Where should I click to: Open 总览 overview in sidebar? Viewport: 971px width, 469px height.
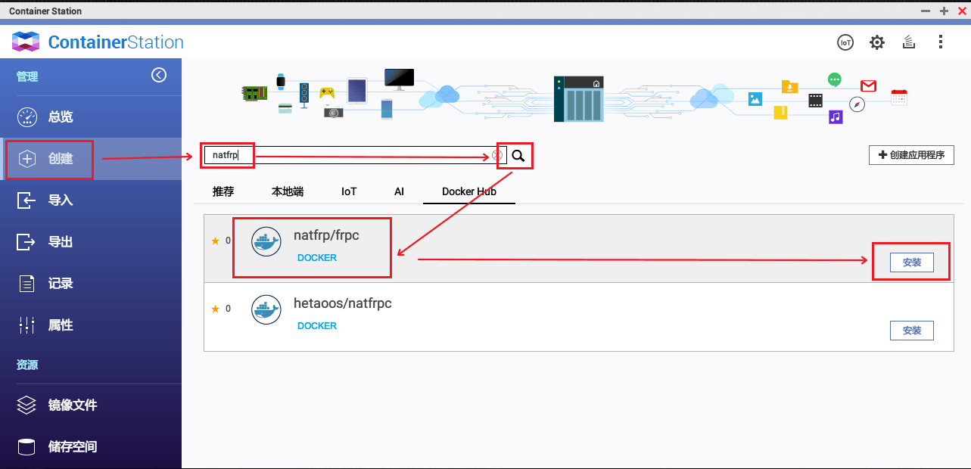tap(61, 117)
